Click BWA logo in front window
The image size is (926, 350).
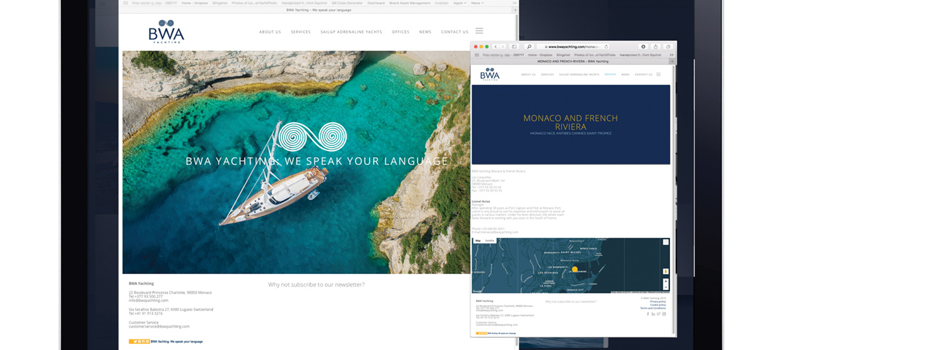click(x=490, y=74)
